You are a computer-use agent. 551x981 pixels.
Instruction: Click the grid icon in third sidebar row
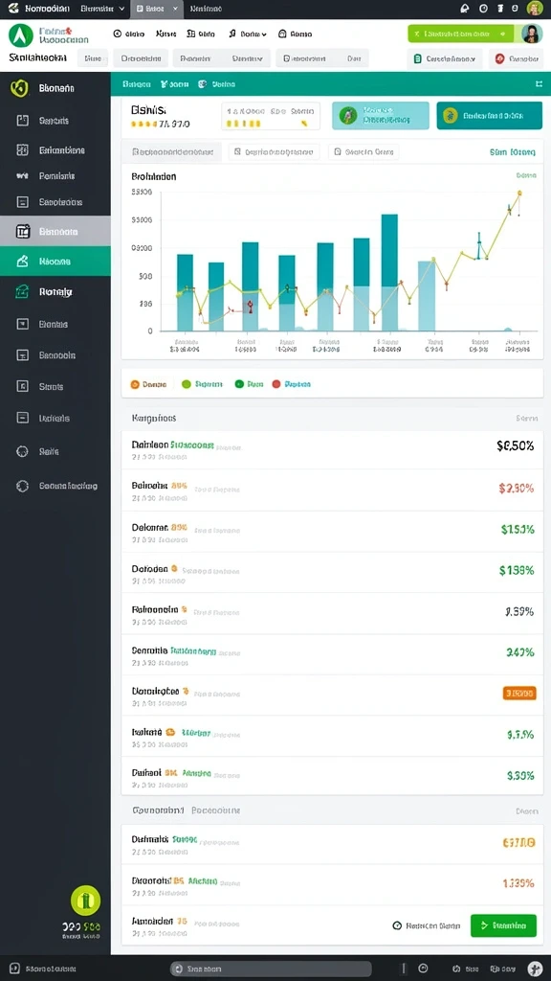[23, 150]
